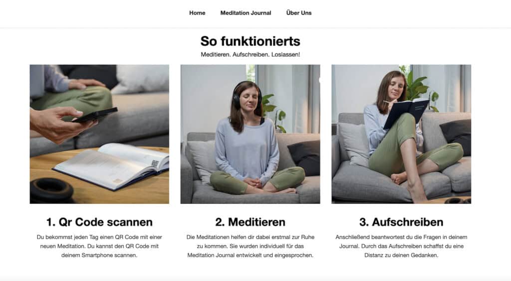
Task: Open the Home menu link
Action: click(x=197, y=12)
